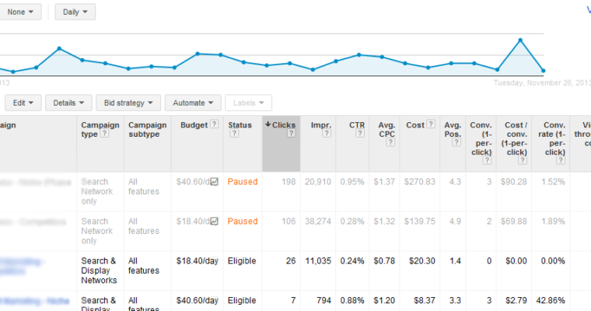Open blurred campaign link in 26 clicks row

[x=23, y=266]
